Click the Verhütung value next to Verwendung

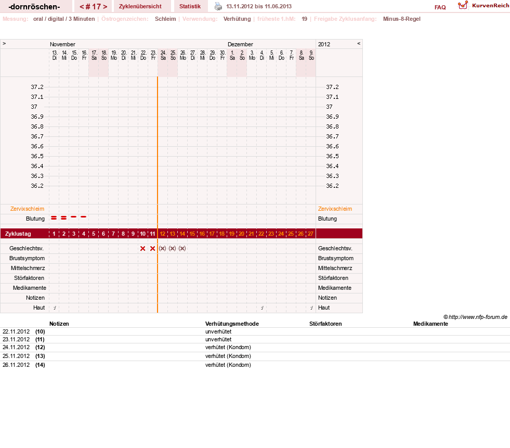(x=237, y=19)
